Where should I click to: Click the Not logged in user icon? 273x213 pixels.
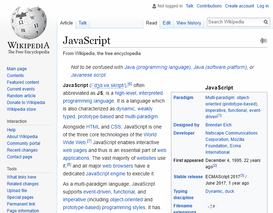click(154, 6)
